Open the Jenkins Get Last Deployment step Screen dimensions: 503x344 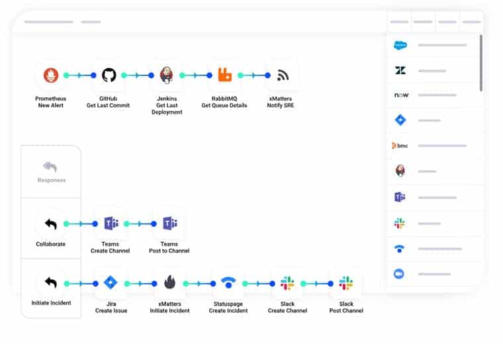(166, 75)
